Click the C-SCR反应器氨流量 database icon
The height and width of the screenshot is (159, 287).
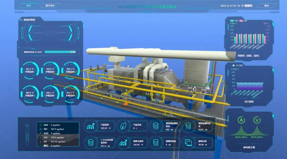[x=91, y=143]
